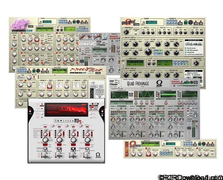The image size is (223, 180).
Task: Click the Tempo display in Hematohm
Action: [171, 144]
